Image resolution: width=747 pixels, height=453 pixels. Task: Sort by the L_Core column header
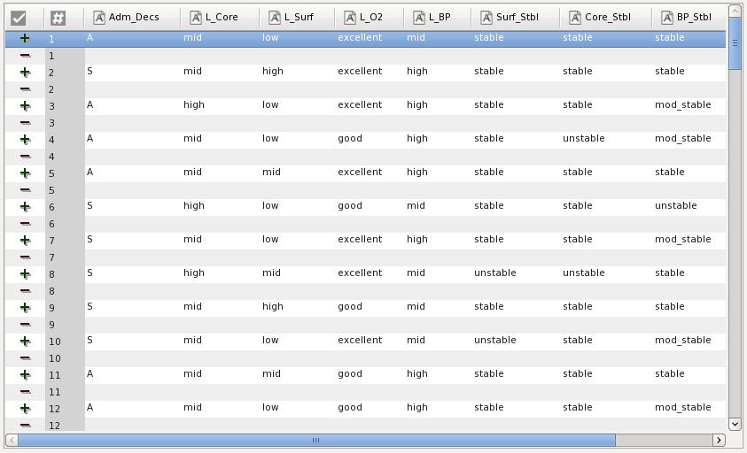220,18
